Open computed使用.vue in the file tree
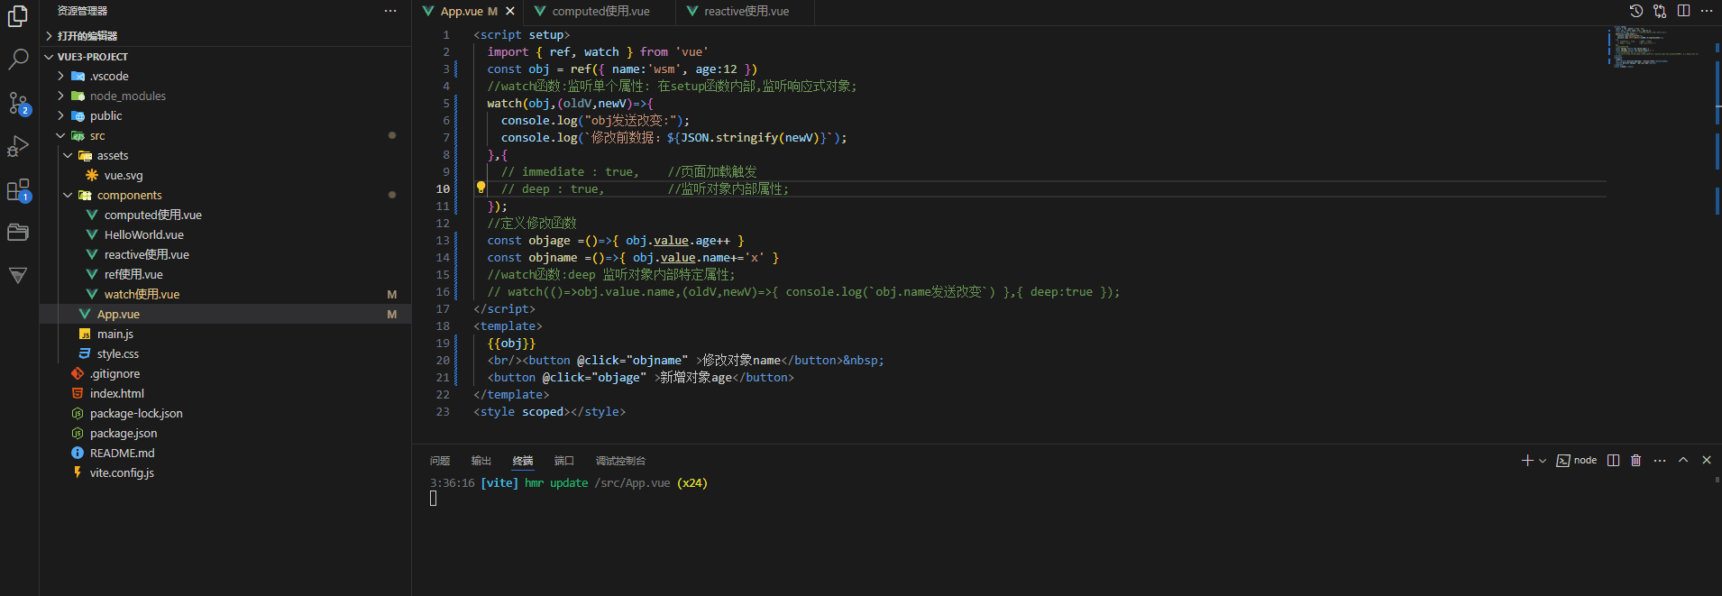 click(x=225, y=215)
